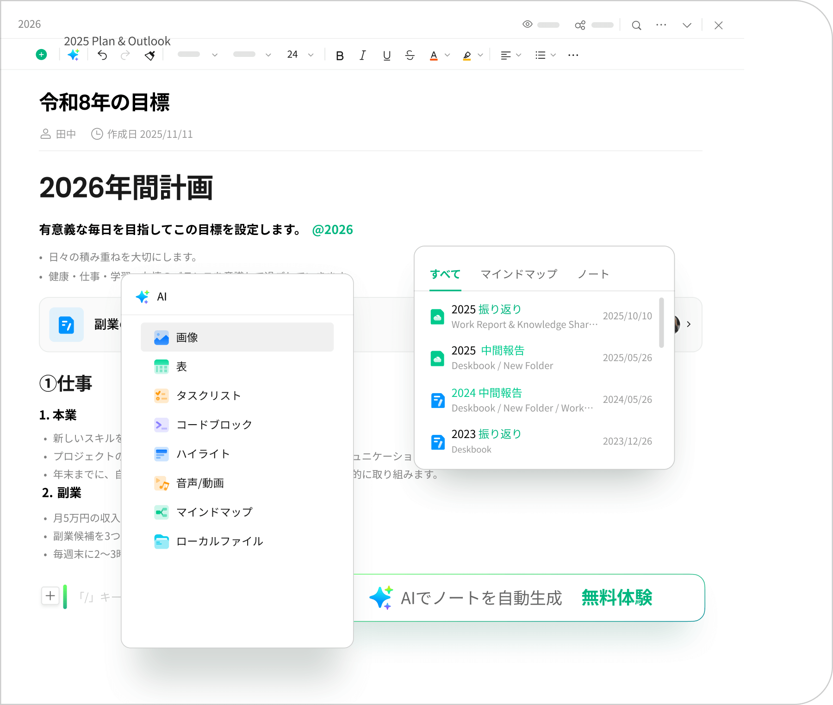Select the format painter brush icon
833x705 pixels.
click(x=149, y=56)
